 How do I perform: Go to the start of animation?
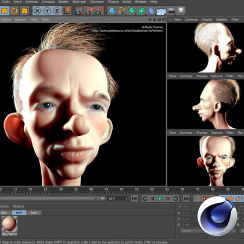click(134, 199)
